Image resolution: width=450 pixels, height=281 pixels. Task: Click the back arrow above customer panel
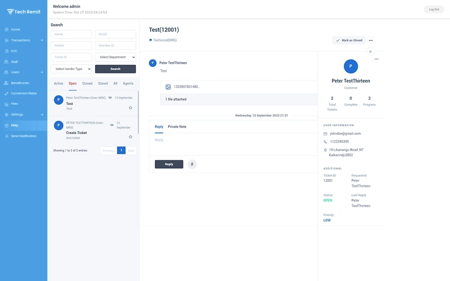371,52
